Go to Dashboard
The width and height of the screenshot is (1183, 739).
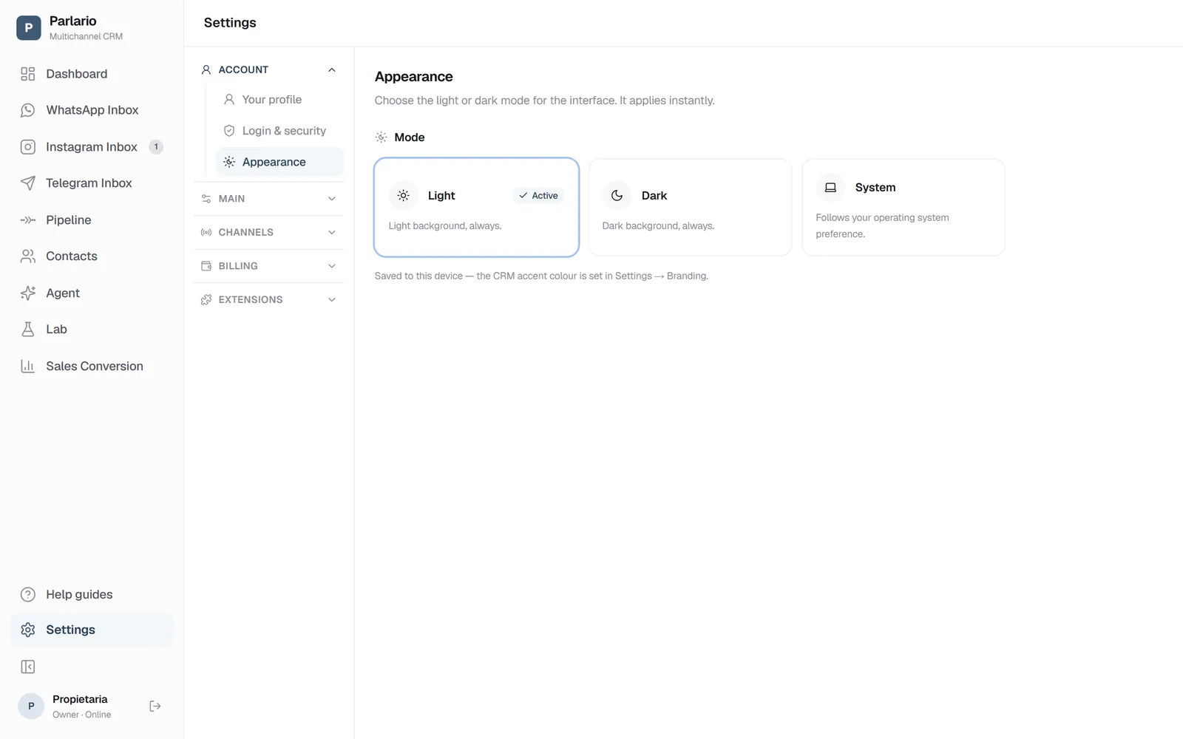point(92,74)
